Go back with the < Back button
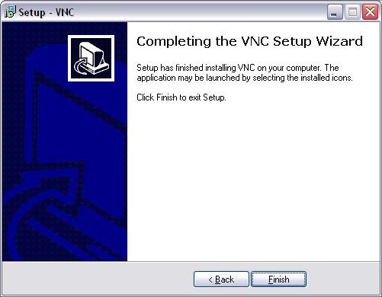The image size is (382, 297). point(221,279)
